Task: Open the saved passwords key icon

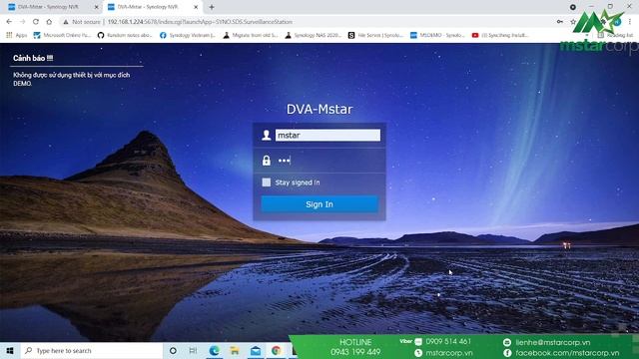Action: point(560,22)
